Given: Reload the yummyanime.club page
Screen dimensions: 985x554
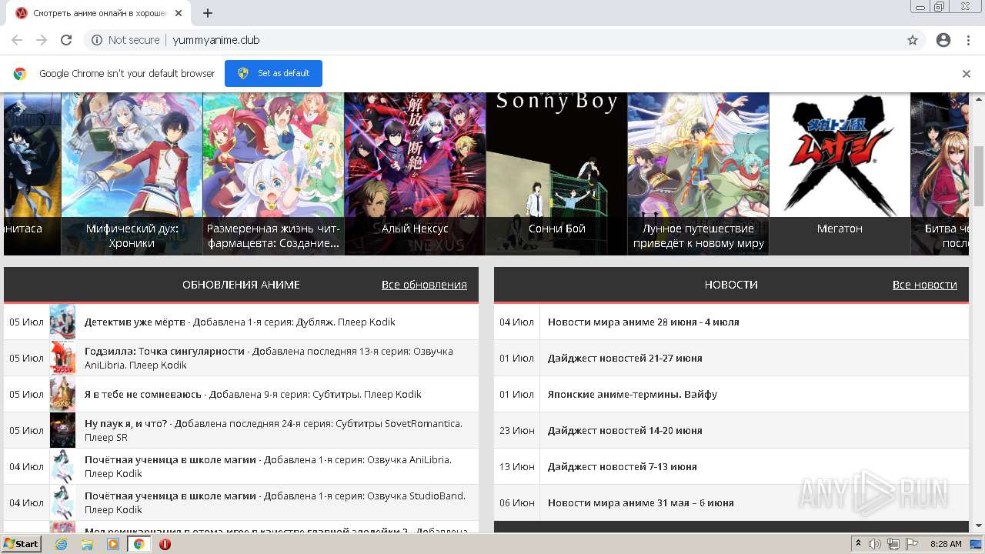Looking at the screenshot, I should tap(66, 40).
